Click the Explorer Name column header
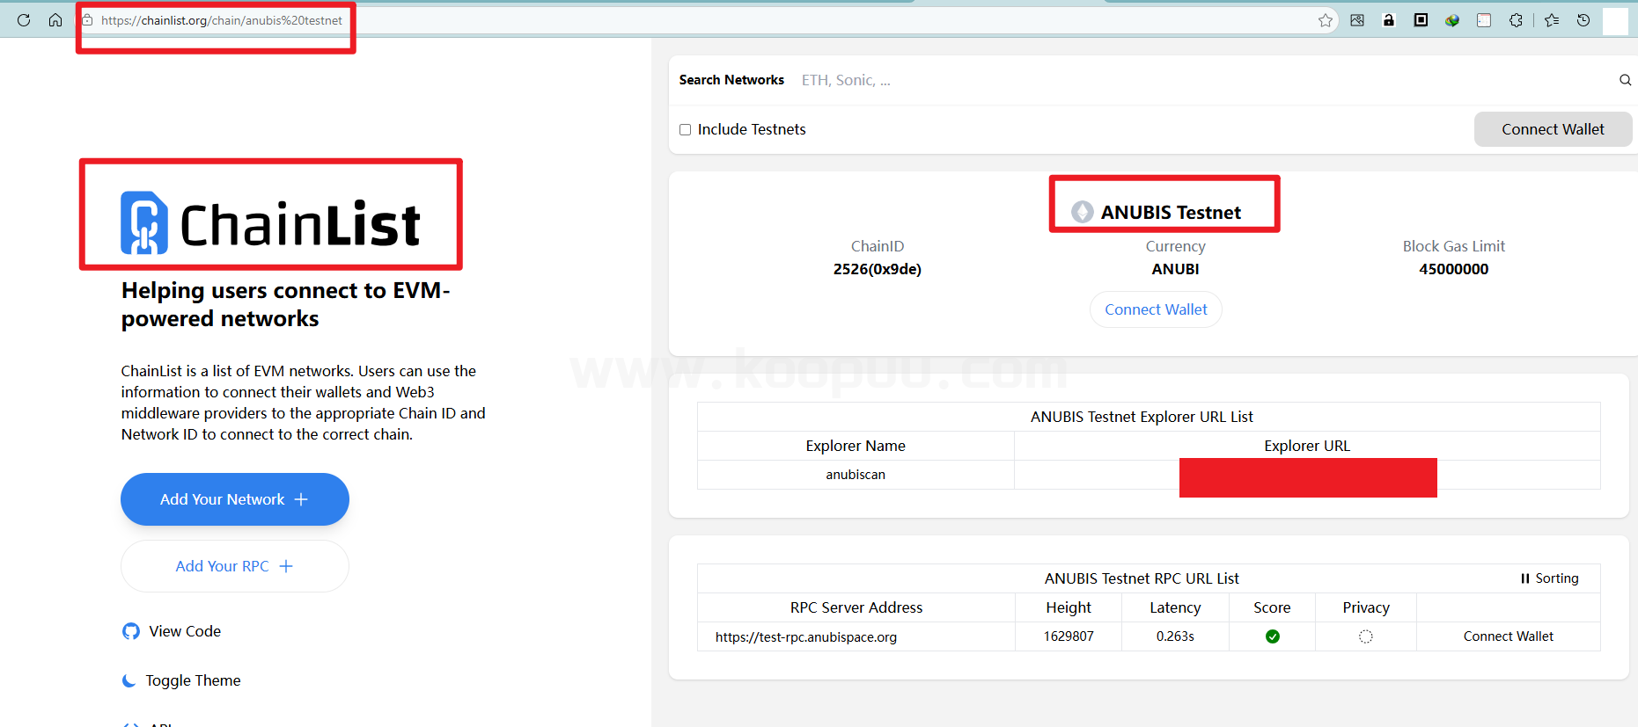Image resolution: width=1638 pixels, height=727 pixels. coord(856,446)
